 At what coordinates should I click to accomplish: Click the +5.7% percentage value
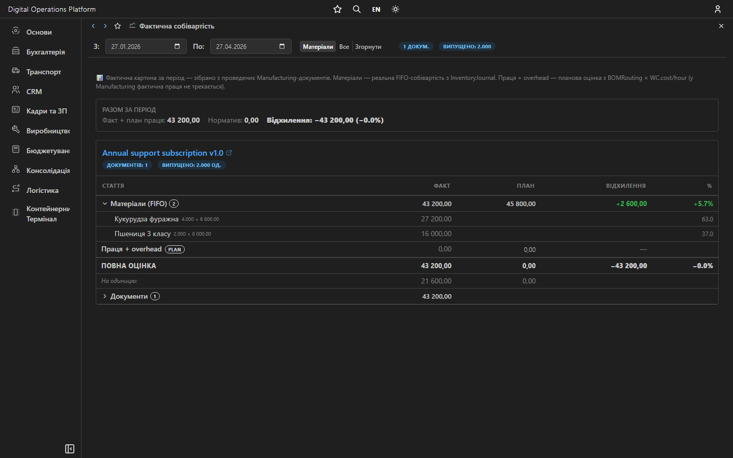tap(703, 204)
